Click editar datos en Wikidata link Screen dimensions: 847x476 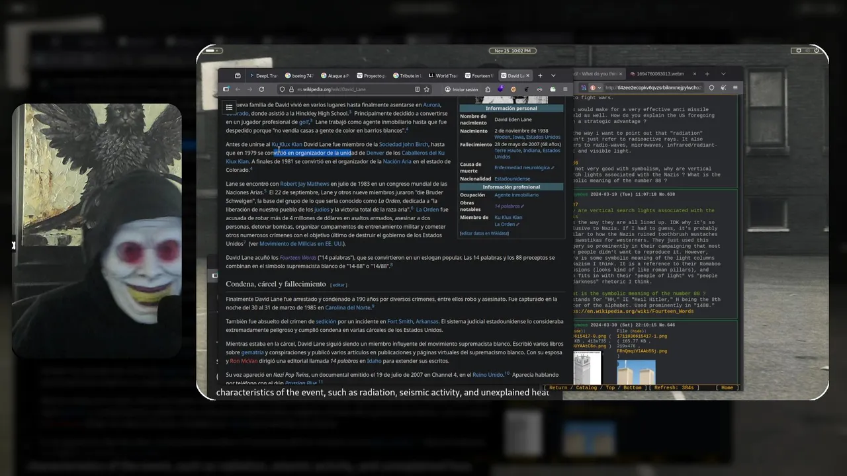click(484, 233)
